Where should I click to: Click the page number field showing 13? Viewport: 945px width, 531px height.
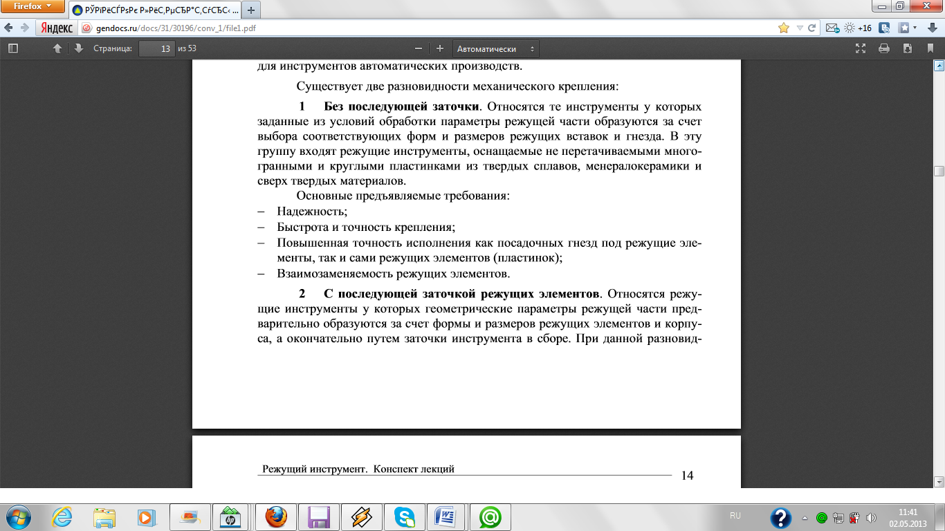156,48
